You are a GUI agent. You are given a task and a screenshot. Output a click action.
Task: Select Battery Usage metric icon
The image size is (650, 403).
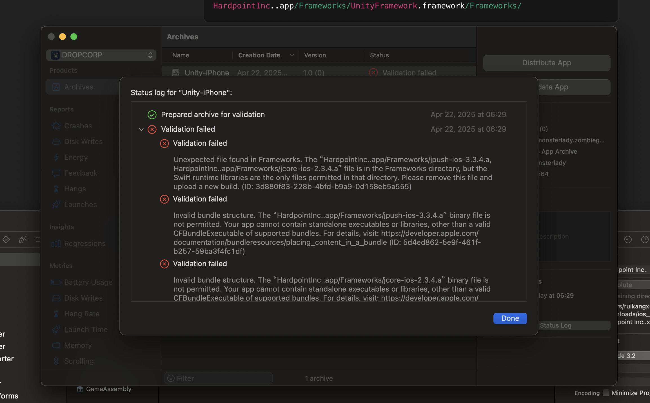coord(56,282)
